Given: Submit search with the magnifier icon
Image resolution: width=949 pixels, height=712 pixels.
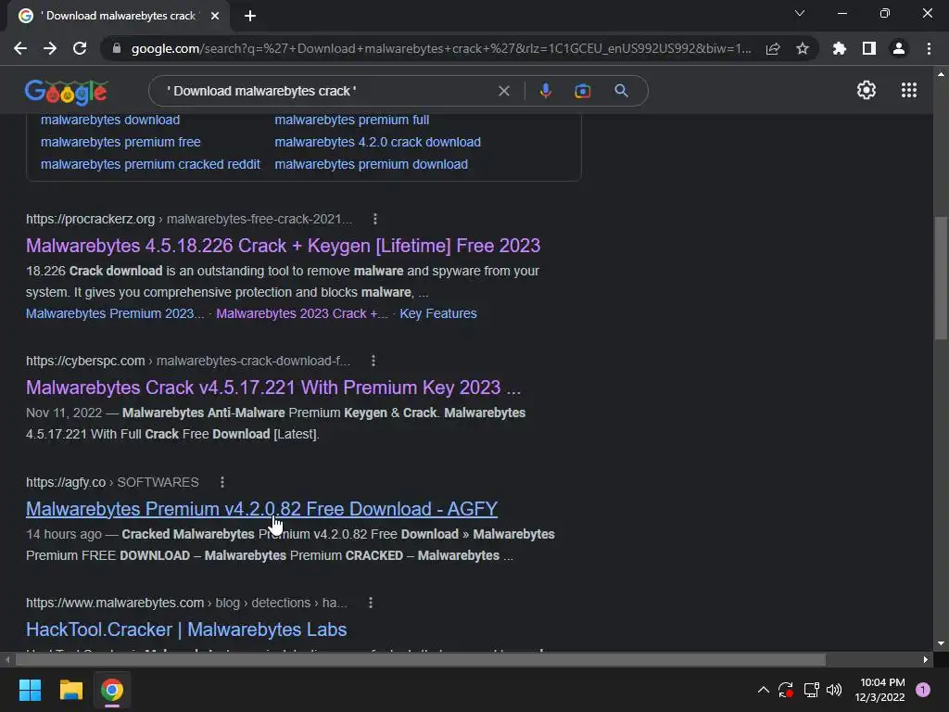Looking at the screenshot, I should 621,91.
